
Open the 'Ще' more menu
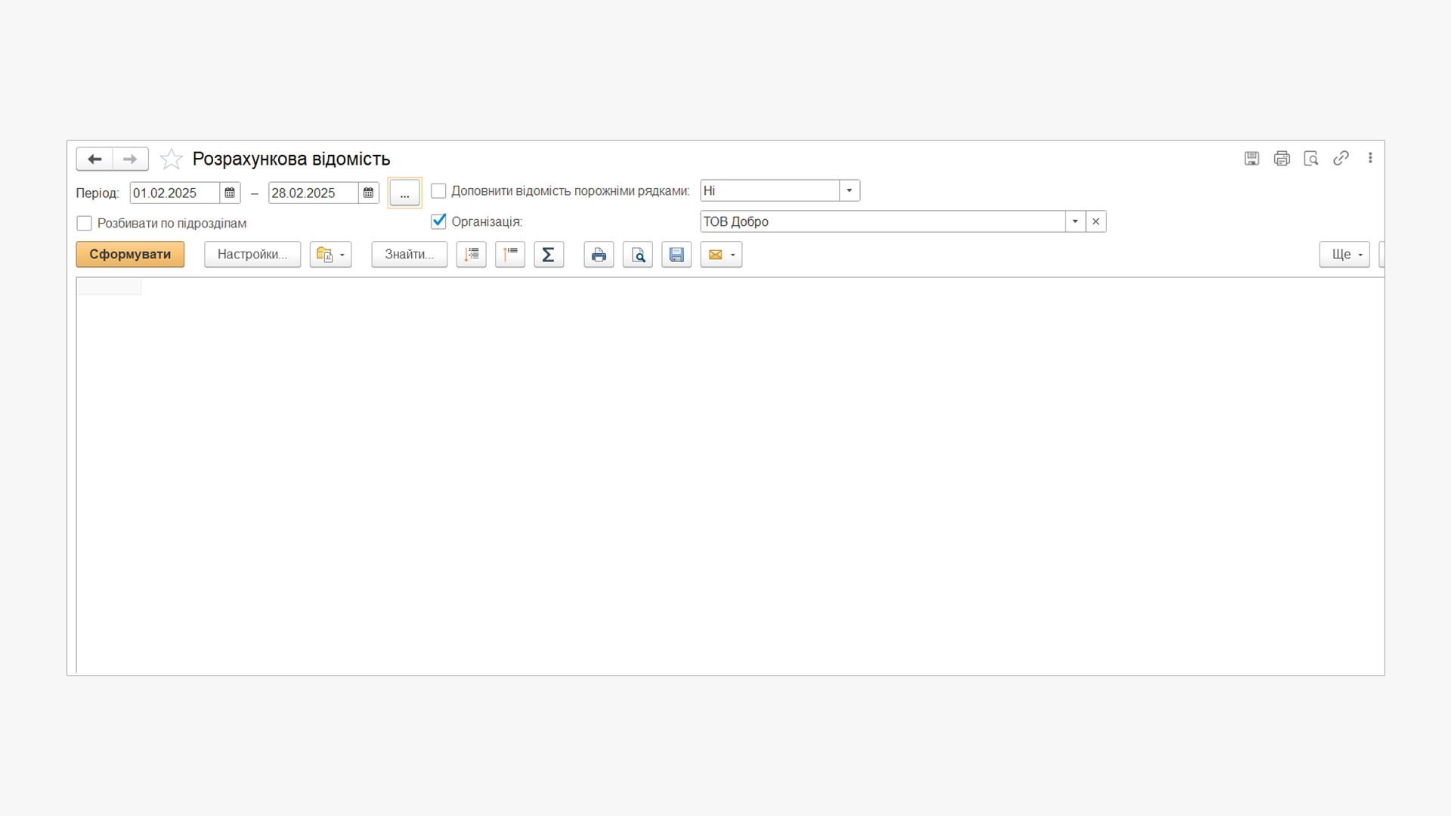click(x=1344, y=255)
